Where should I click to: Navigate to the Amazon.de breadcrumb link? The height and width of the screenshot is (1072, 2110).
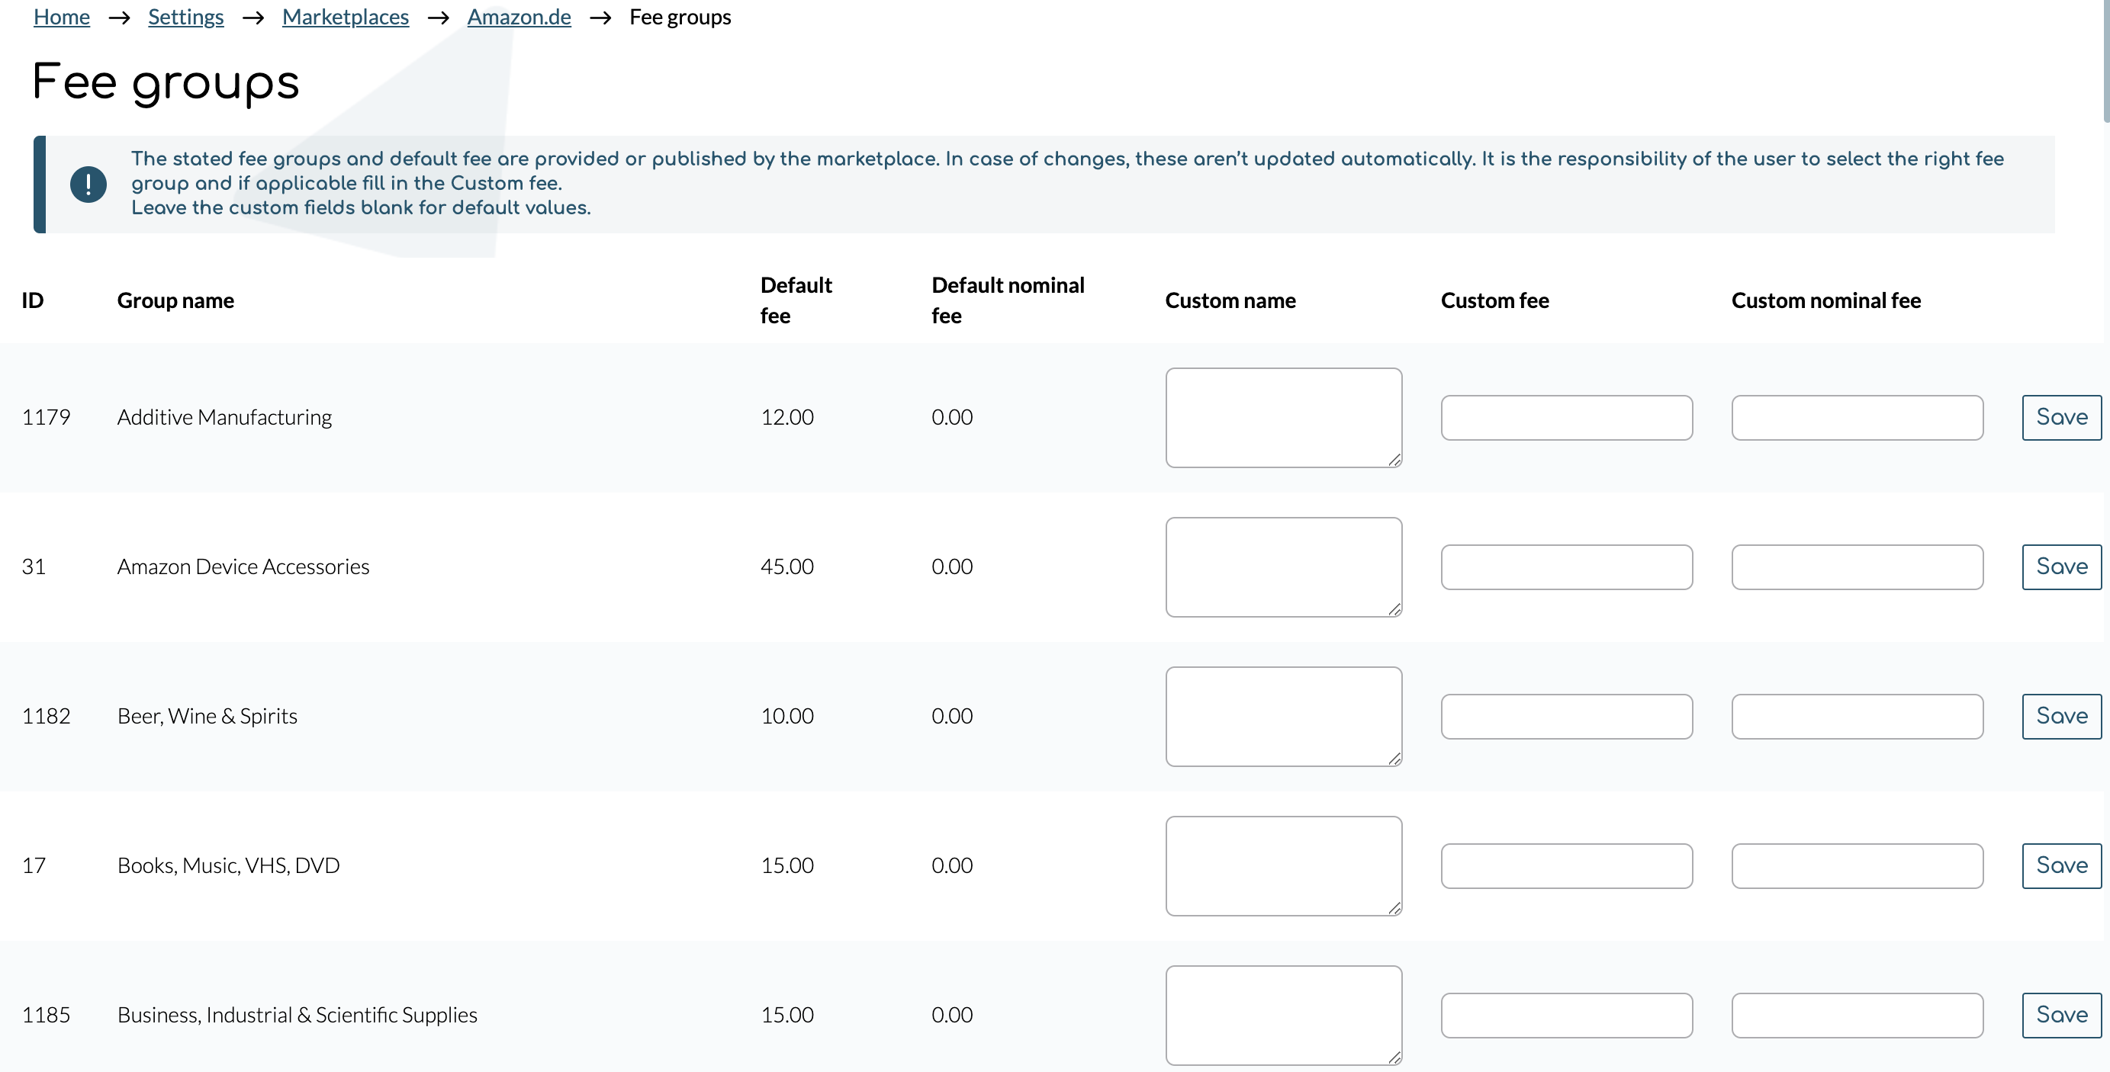click(519, 18)
